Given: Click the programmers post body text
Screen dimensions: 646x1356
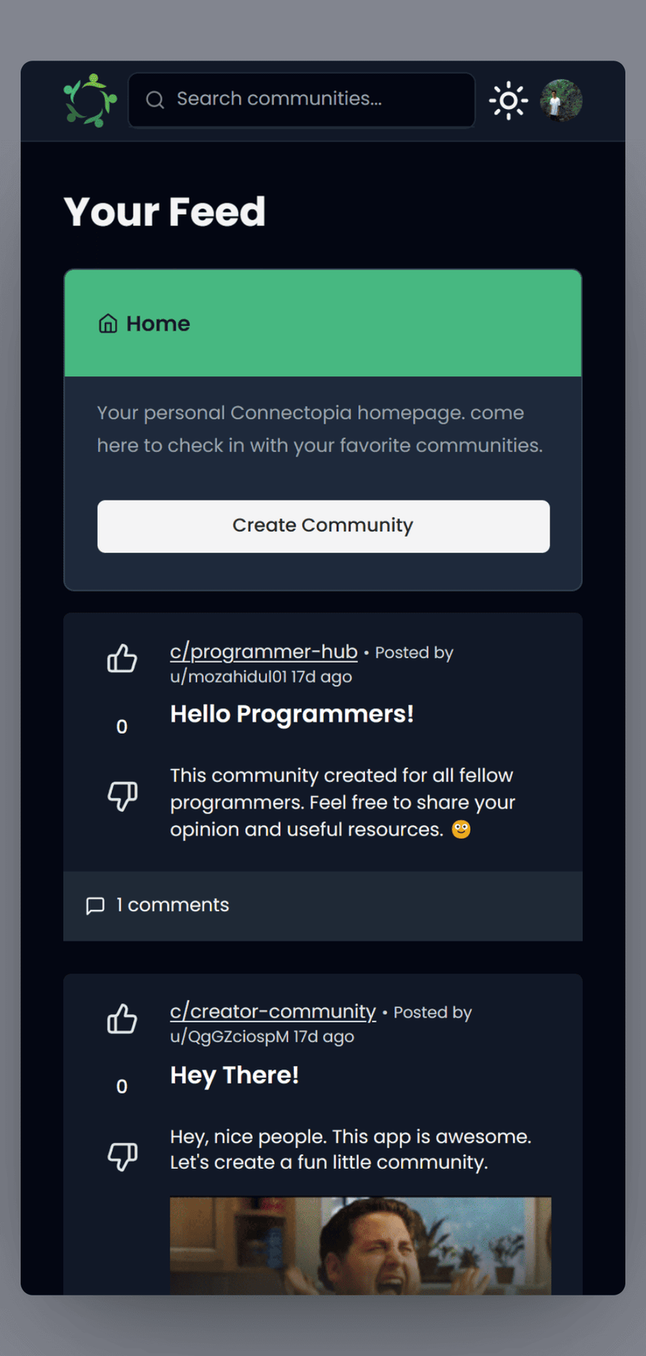Looking at the screenshot, I should click(342, 802).
